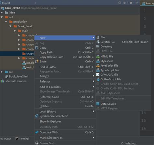This screenshot has height=145, width=154.
Task: Select the Inc.class file icon
Action: (x=24, y=63)
